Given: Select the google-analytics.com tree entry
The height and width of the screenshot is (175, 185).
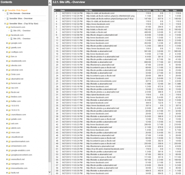Looking at the screenshot, I should coord(21,150).
